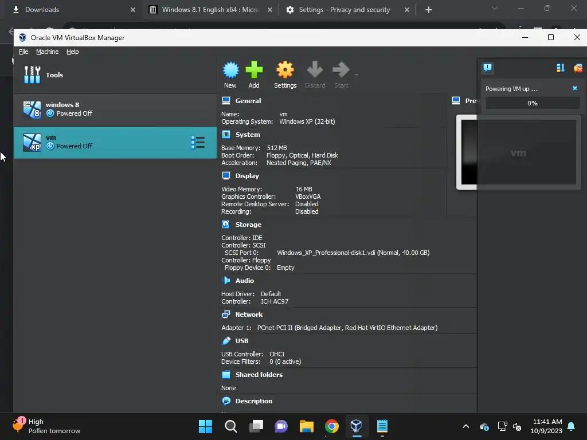The height and width of the screenshot is (440, 587).
Task: Click the Preview pane monitor icon
Action: pyautogui.click(x=456, y=100)
